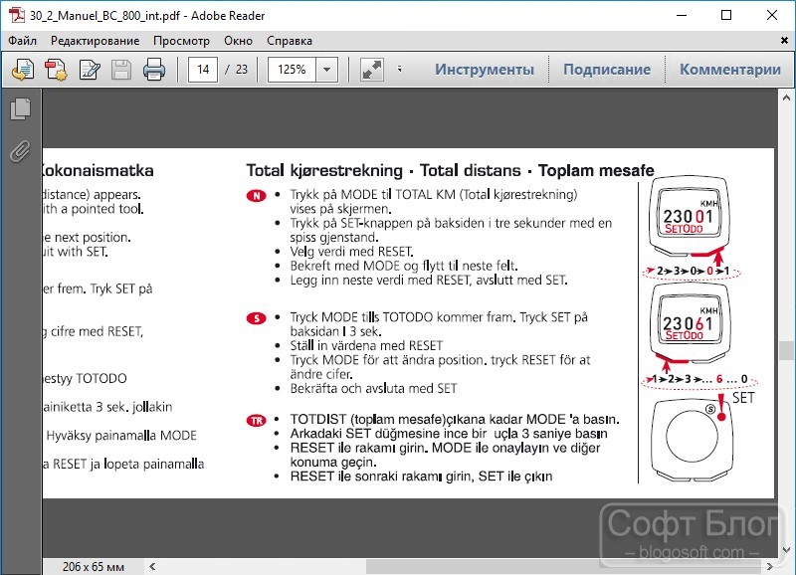
Task: Open the Справка menu
Action: 290,41
